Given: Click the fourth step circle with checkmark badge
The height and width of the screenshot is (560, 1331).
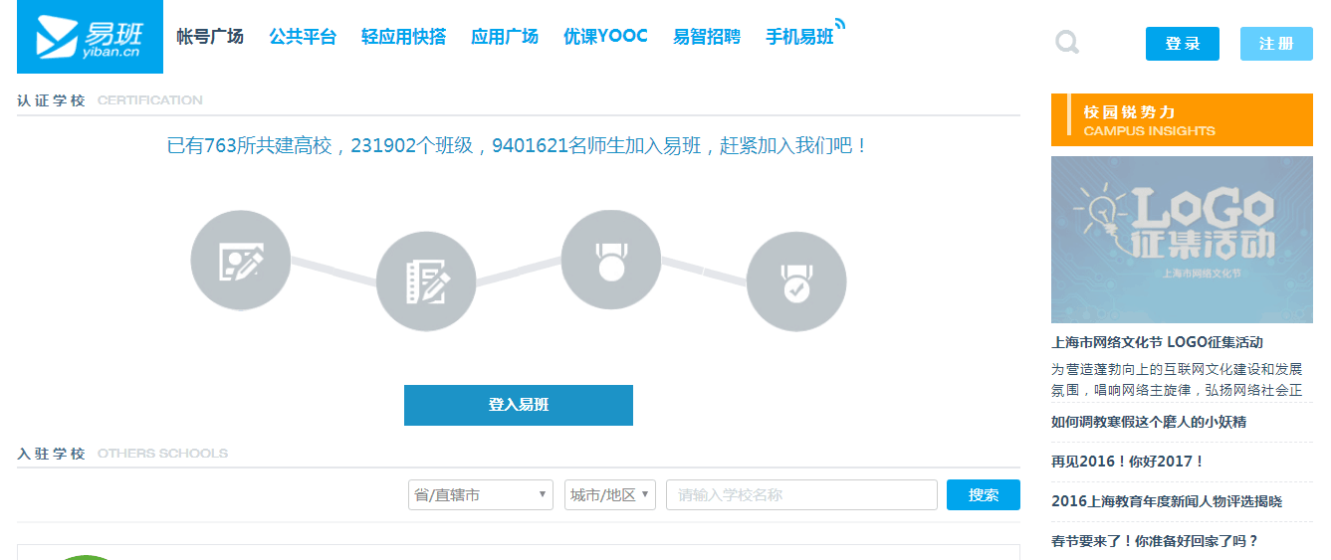Looking at the screenshot, I should click(795, 282).
